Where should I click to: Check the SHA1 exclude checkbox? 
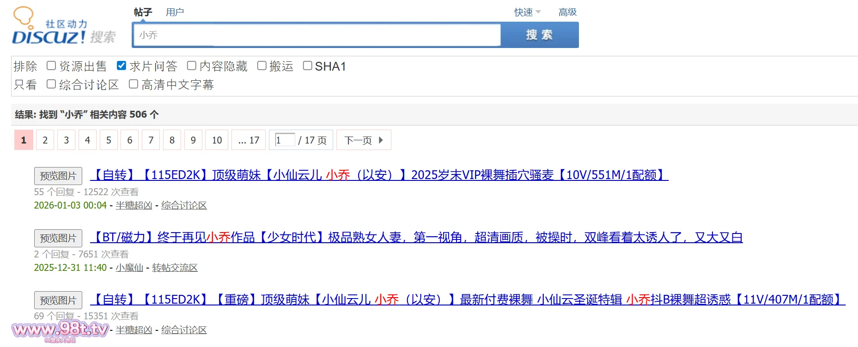tap(307, 66)
